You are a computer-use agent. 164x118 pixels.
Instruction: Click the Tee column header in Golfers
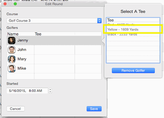(38, 34)
